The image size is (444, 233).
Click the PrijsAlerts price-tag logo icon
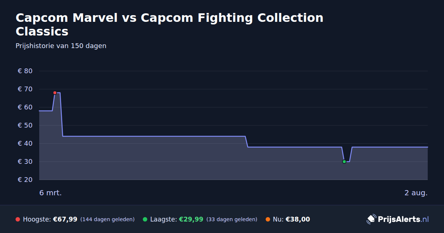371,219
